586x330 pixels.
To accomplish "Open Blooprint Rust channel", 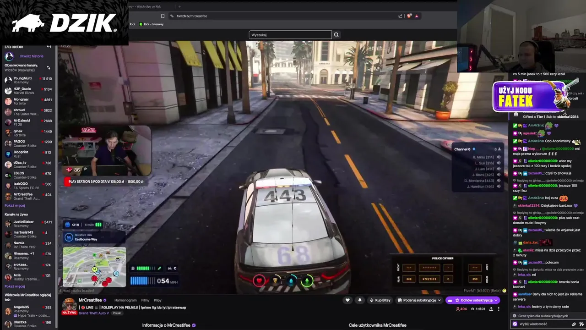I will (28, 154).
